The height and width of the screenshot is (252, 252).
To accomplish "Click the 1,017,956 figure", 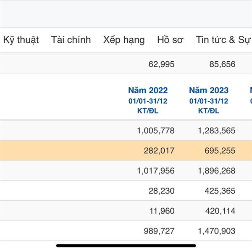I will (x=155, y=171).
